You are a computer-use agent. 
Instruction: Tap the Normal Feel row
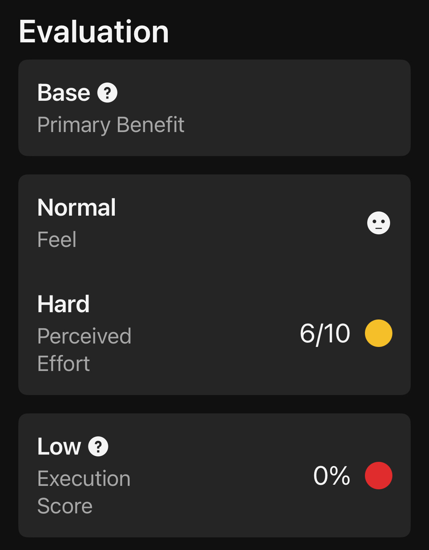(x=214, y=223)
